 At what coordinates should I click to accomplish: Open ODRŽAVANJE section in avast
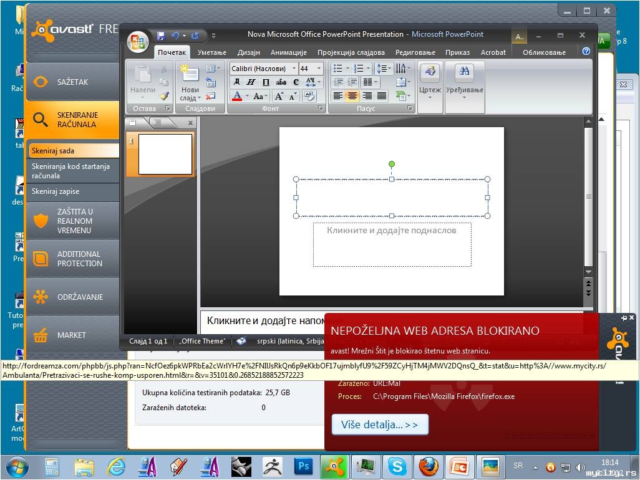pos(72,297)
